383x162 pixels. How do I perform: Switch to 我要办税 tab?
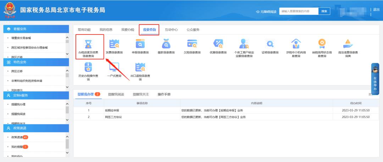click(x=127, y=30)
